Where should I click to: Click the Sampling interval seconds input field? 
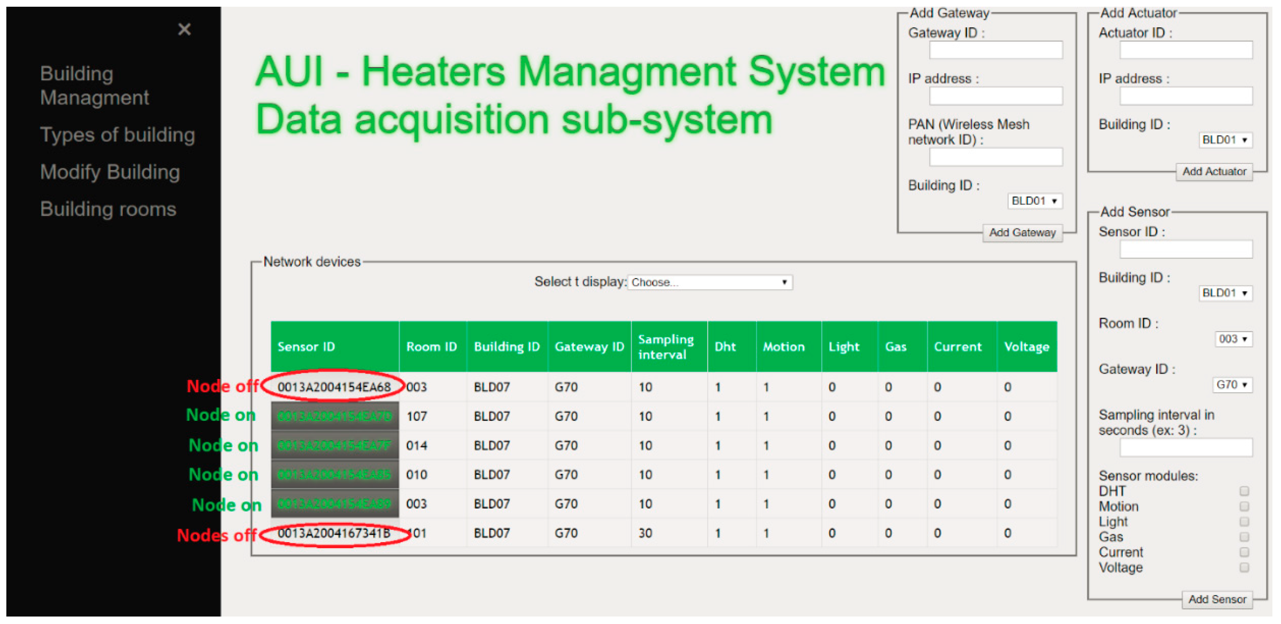tap(1185, 448)
